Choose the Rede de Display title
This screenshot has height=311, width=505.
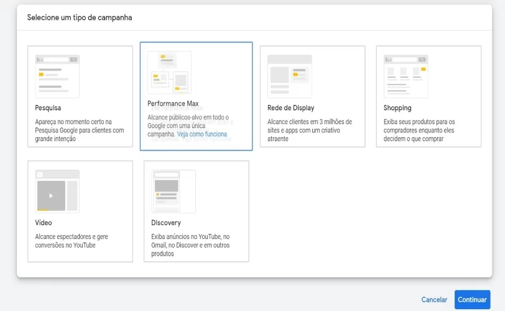[291, 108]
